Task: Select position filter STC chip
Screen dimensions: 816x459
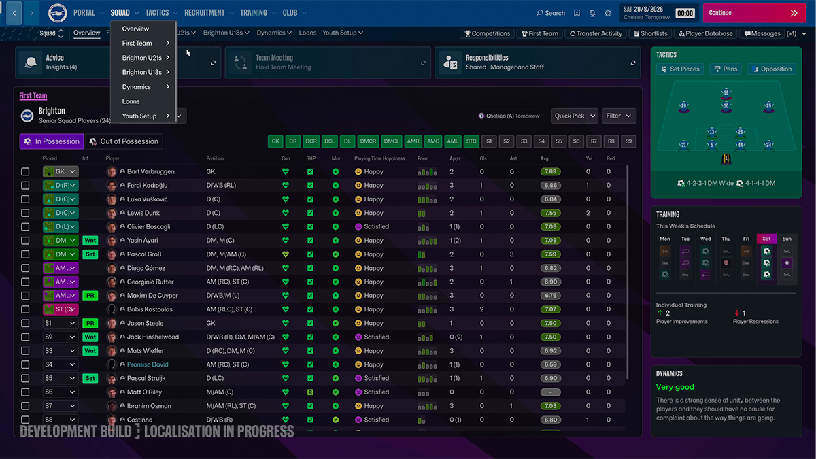Action: 471,141
